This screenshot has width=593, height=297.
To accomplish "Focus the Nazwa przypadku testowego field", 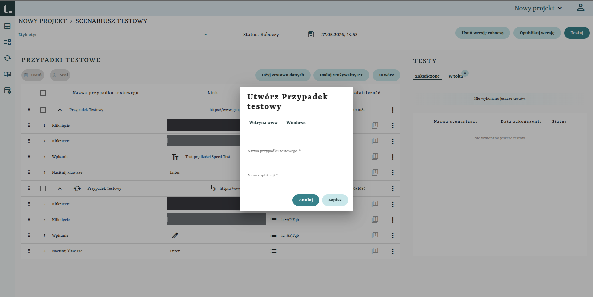I will [296, 151].
